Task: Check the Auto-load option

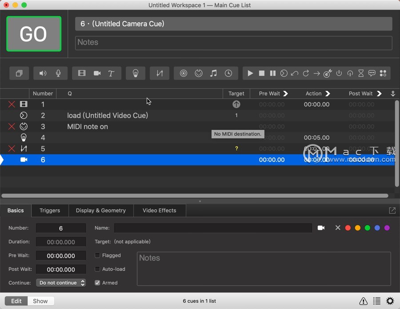Action: [97, 269]
